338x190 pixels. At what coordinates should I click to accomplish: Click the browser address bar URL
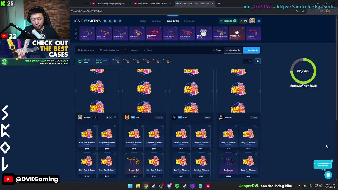coord(86,11)
